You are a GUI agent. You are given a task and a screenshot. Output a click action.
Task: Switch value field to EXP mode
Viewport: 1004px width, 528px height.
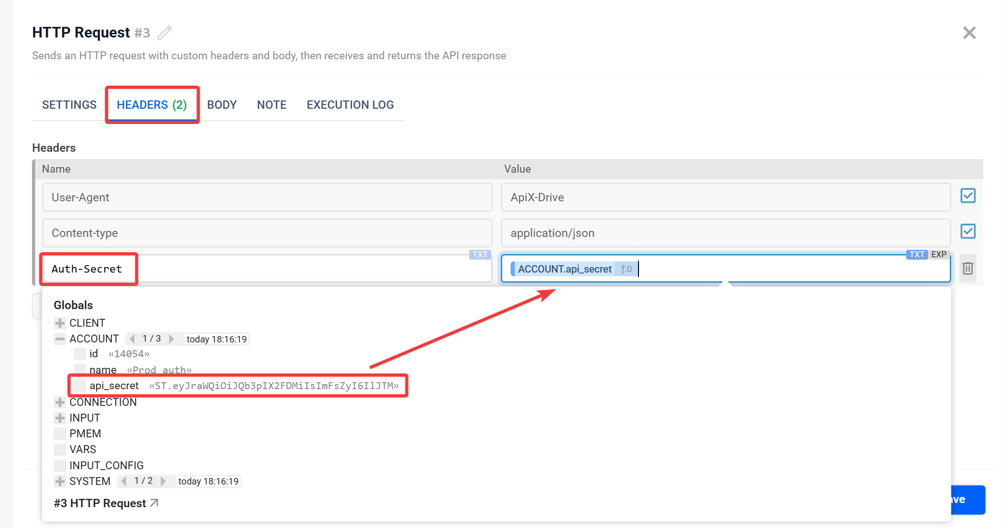tap(939, 255)
